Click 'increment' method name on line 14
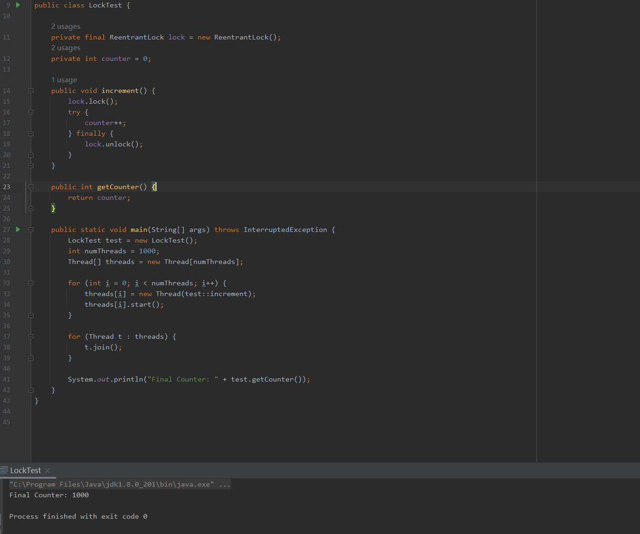 (x=120, y=91)
